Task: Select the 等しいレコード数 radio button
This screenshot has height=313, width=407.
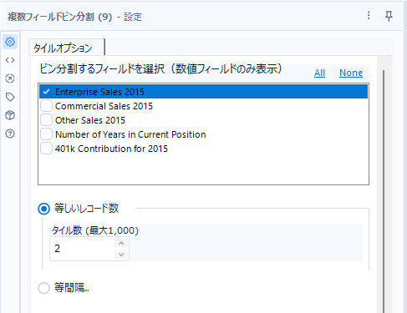Action: (x=43, y=209)
